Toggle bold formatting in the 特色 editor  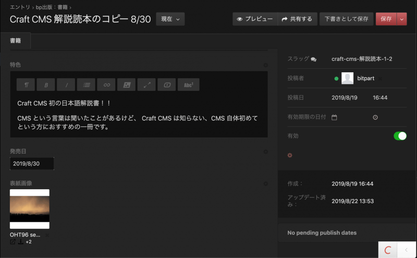click(46, 84)
